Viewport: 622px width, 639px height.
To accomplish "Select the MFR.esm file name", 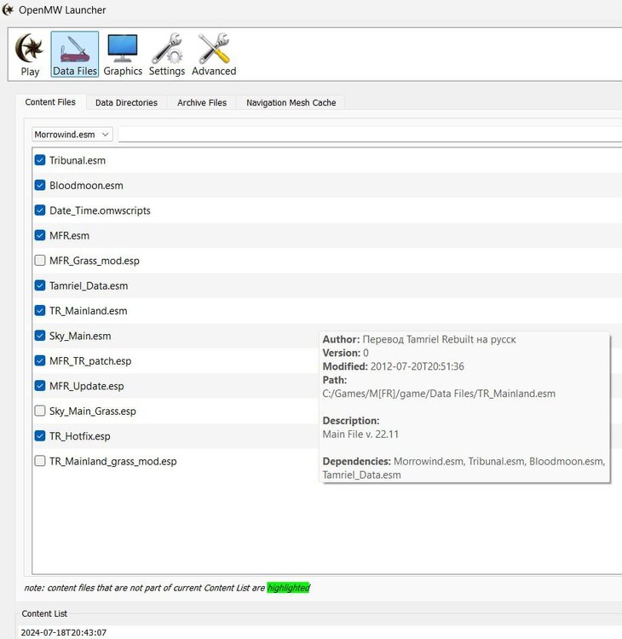I will click(x=69, y=236).
